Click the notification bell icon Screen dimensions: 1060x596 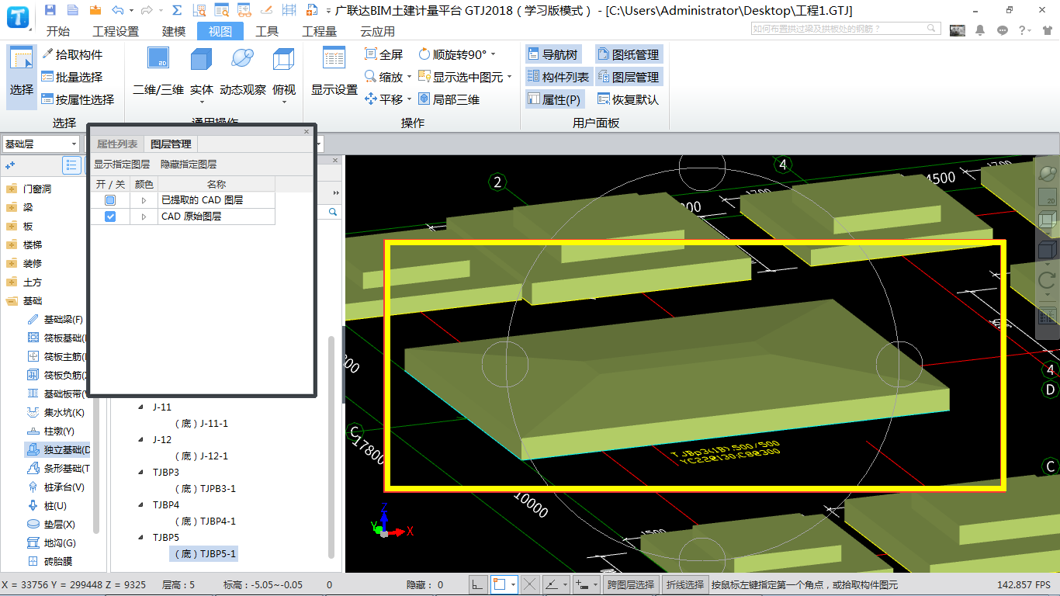click(980, 30)
